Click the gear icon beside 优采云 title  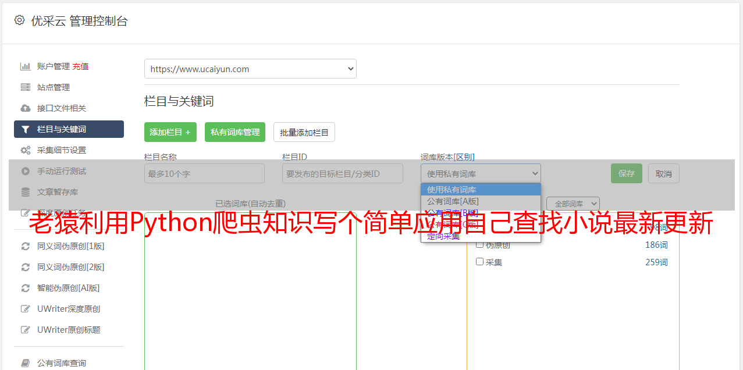(19, 20)
